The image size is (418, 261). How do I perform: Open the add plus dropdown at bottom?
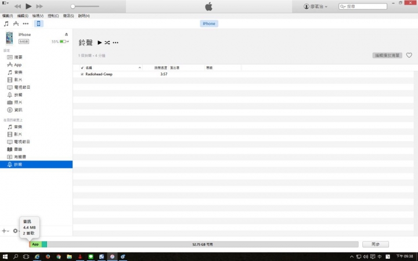click(5, 231)
